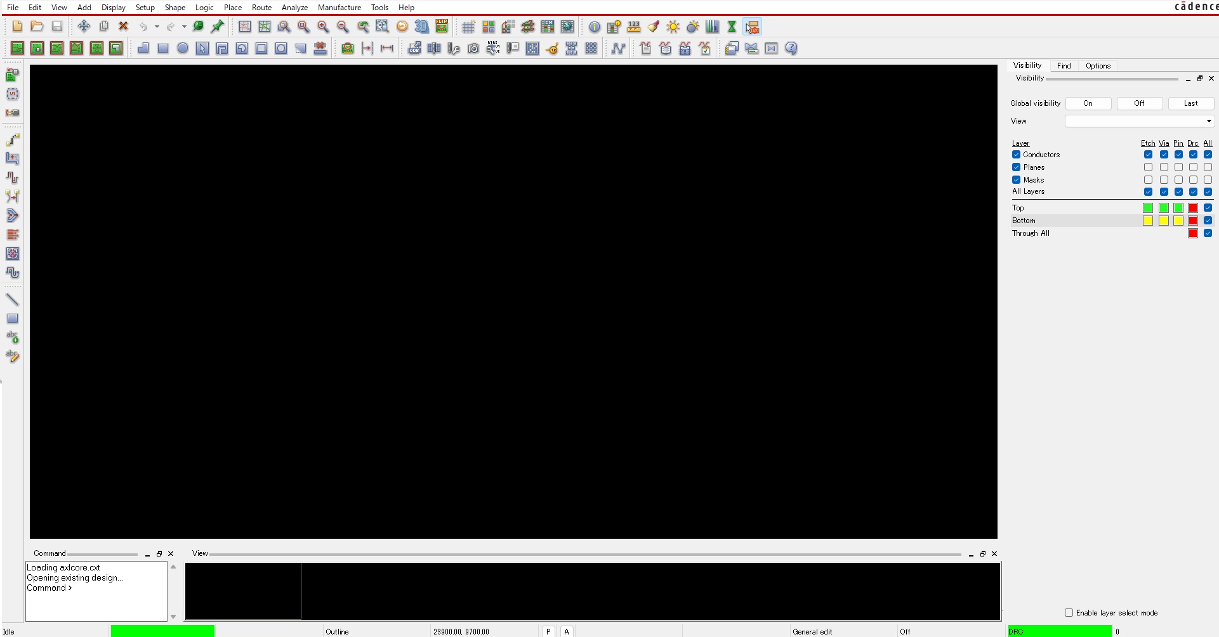Select the Add Circle shape tool
Viewport: 1219px width, 637px height.
[183, 48]
